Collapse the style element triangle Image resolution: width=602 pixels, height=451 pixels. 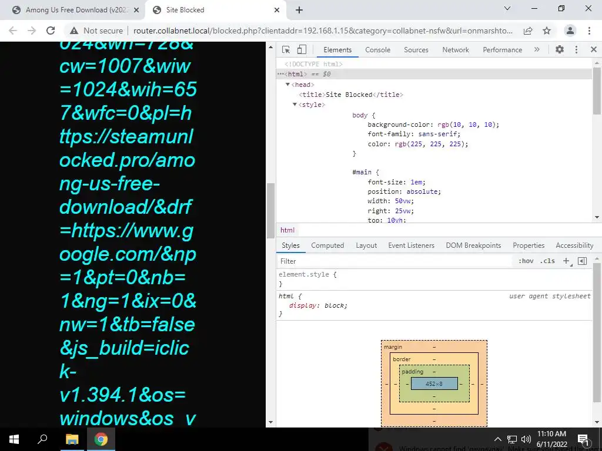(x=295, y=105)
